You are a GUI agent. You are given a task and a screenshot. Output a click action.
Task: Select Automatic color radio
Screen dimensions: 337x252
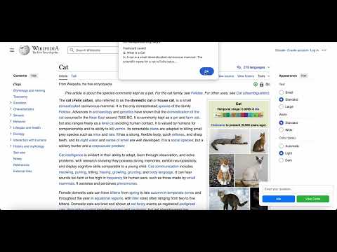pos(282,146)
